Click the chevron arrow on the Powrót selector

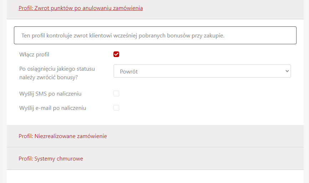[x=287, y=71]
